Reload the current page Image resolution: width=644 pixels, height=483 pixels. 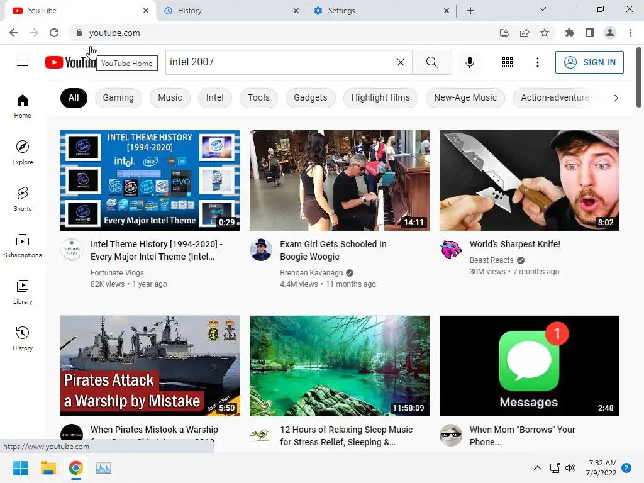[54, 33]
